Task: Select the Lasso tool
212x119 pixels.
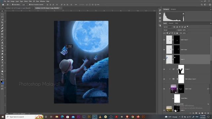Action: click(x=2, y=17)
